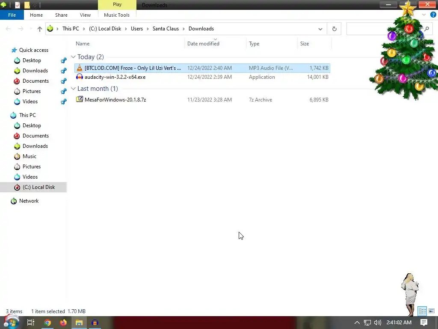Open Quick access in navigation pane
Screen dimensions: 438x329
pyautogui.click(x=33, y=50)
